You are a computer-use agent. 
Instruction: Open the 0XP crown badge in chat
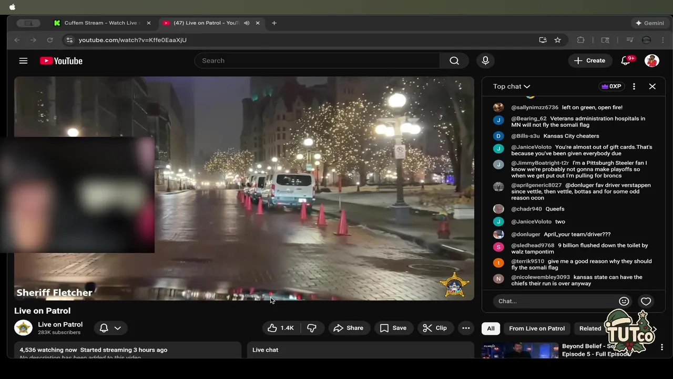[611, 86]
